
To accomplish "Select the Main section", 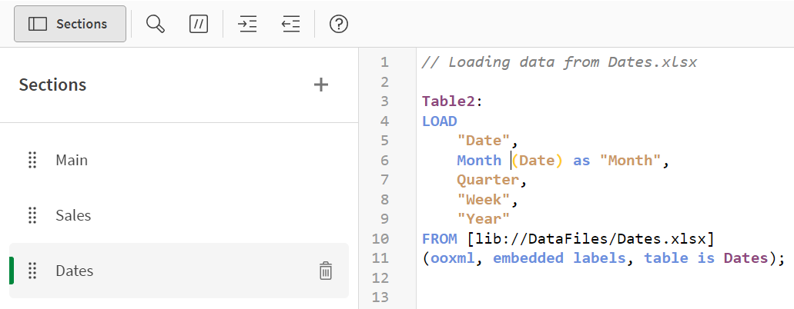I will [179, 161].
